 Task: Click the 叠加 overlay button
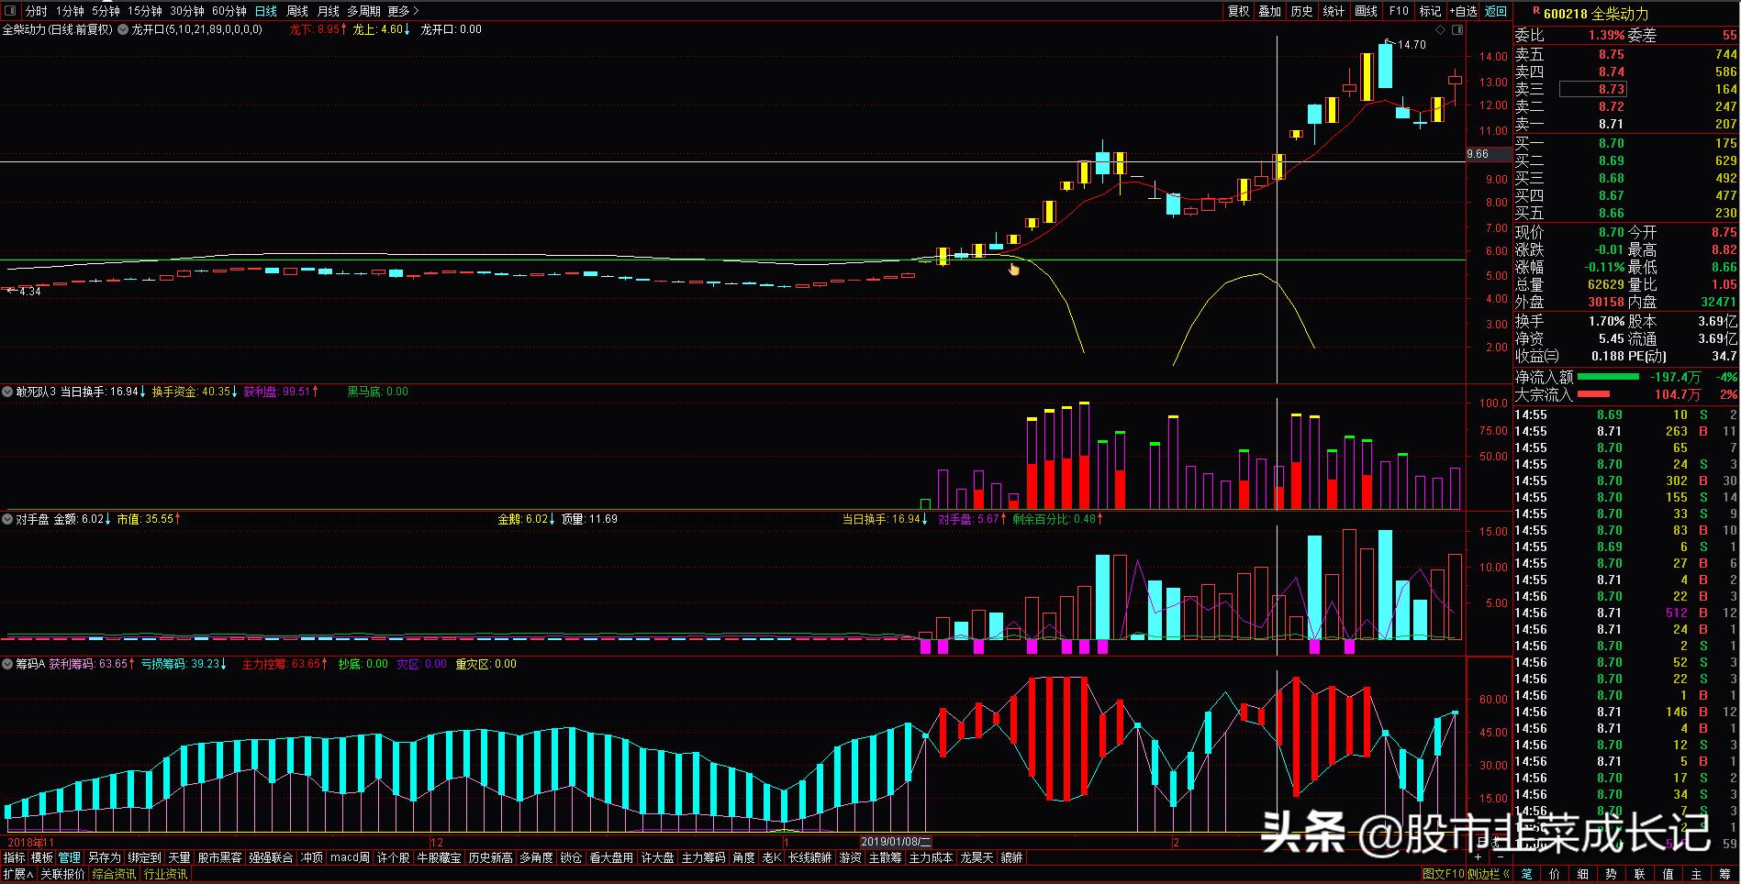coord(1270,11)
